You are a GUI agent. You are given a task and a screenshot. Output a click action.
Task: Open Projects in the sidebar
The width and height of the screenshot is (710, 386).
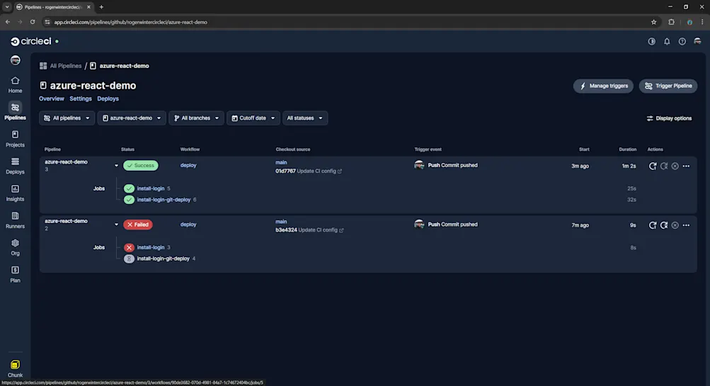point(15,139)
